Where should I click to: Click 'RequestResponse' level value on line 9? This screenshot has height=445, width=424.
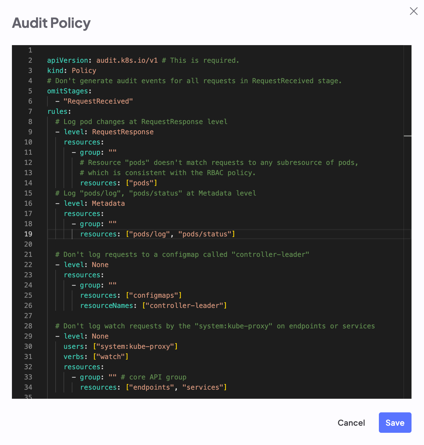pyautogui.click(x=123, y=132)
